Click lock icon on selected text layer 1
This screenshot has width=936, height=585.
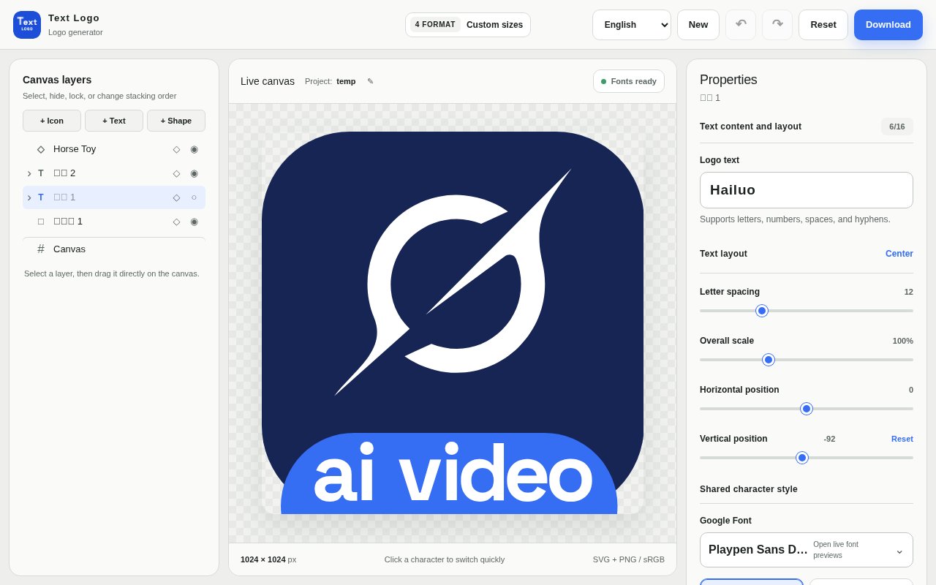tap(176, 197)
